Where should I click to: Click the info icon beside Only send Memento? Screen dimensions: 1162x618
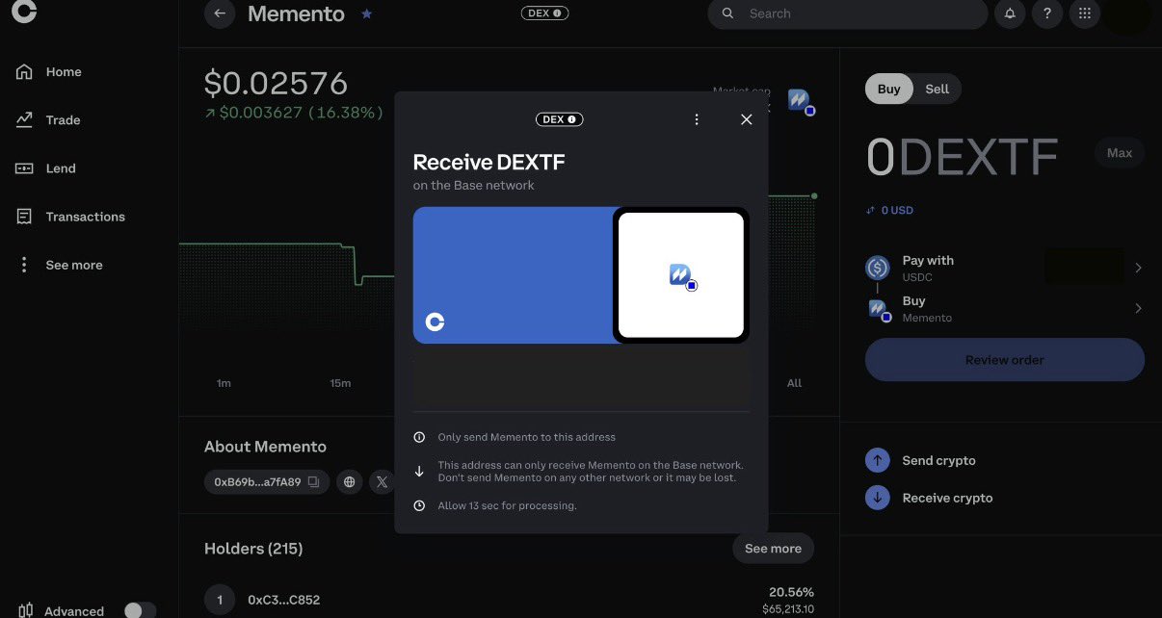419,437
